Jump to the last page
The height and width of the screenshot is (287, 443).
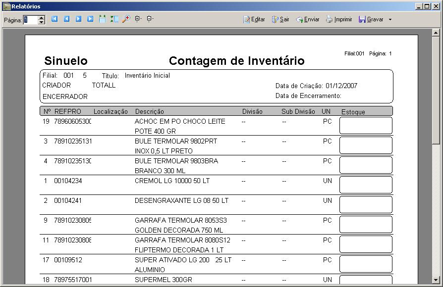click(x=90, y=19)
